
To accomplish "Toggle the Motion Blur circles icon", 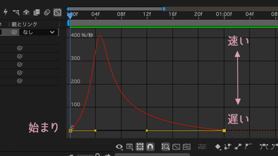I will pos(47,12).
